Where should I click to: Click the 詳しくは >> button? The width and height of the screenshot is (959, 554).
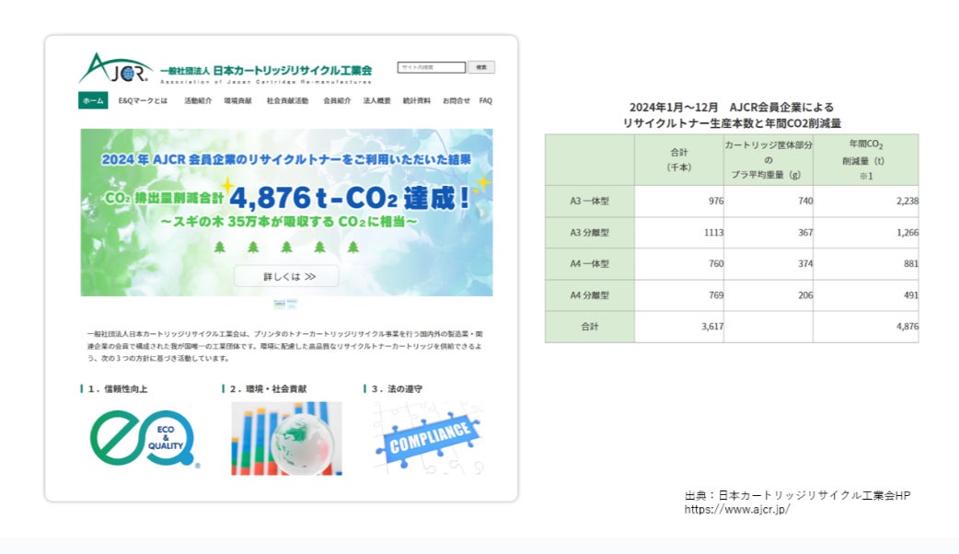click(x=286, y=276)
